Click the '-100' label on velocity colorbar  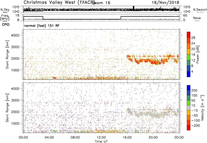(196, 121)
